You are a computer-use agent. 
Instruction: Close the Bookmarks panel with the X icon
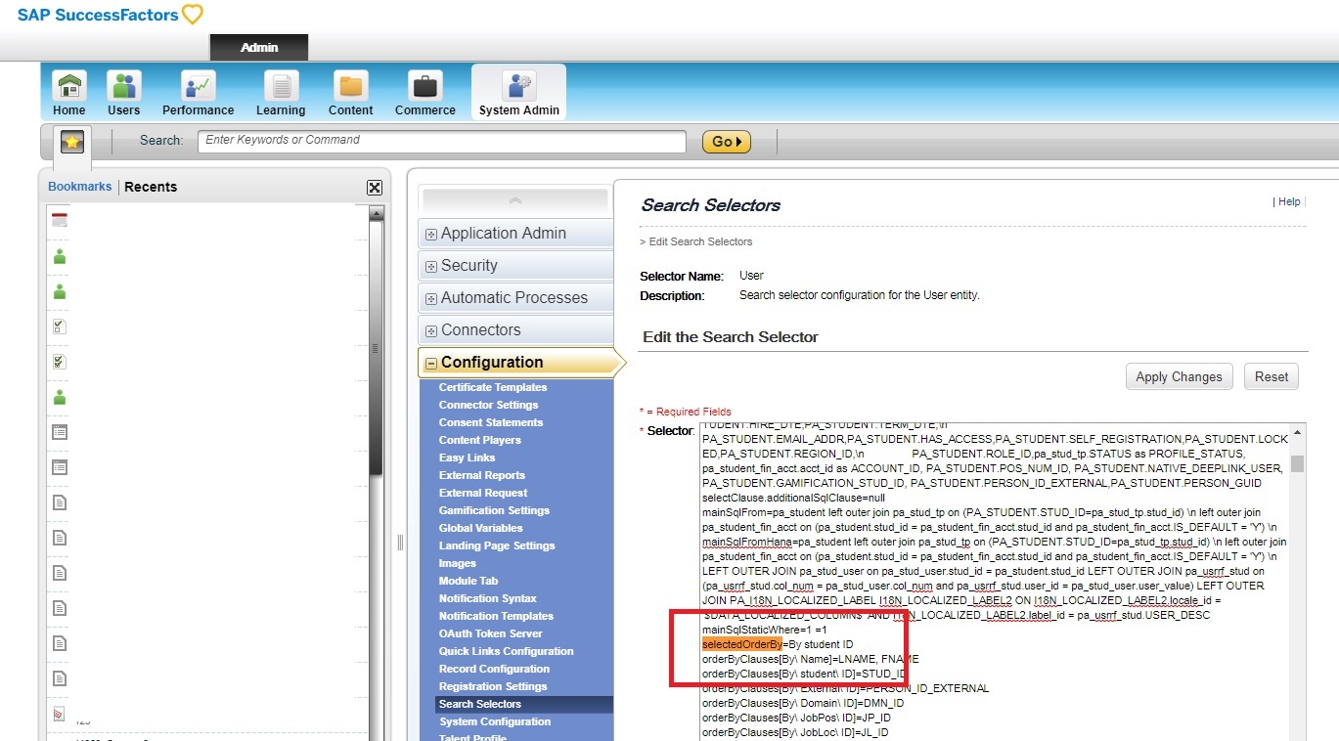tap(375, 188)
